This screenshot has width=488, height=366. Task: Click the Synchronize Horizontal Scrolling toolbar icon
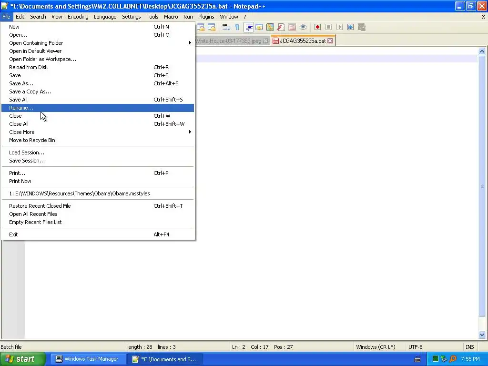point(212,27)
